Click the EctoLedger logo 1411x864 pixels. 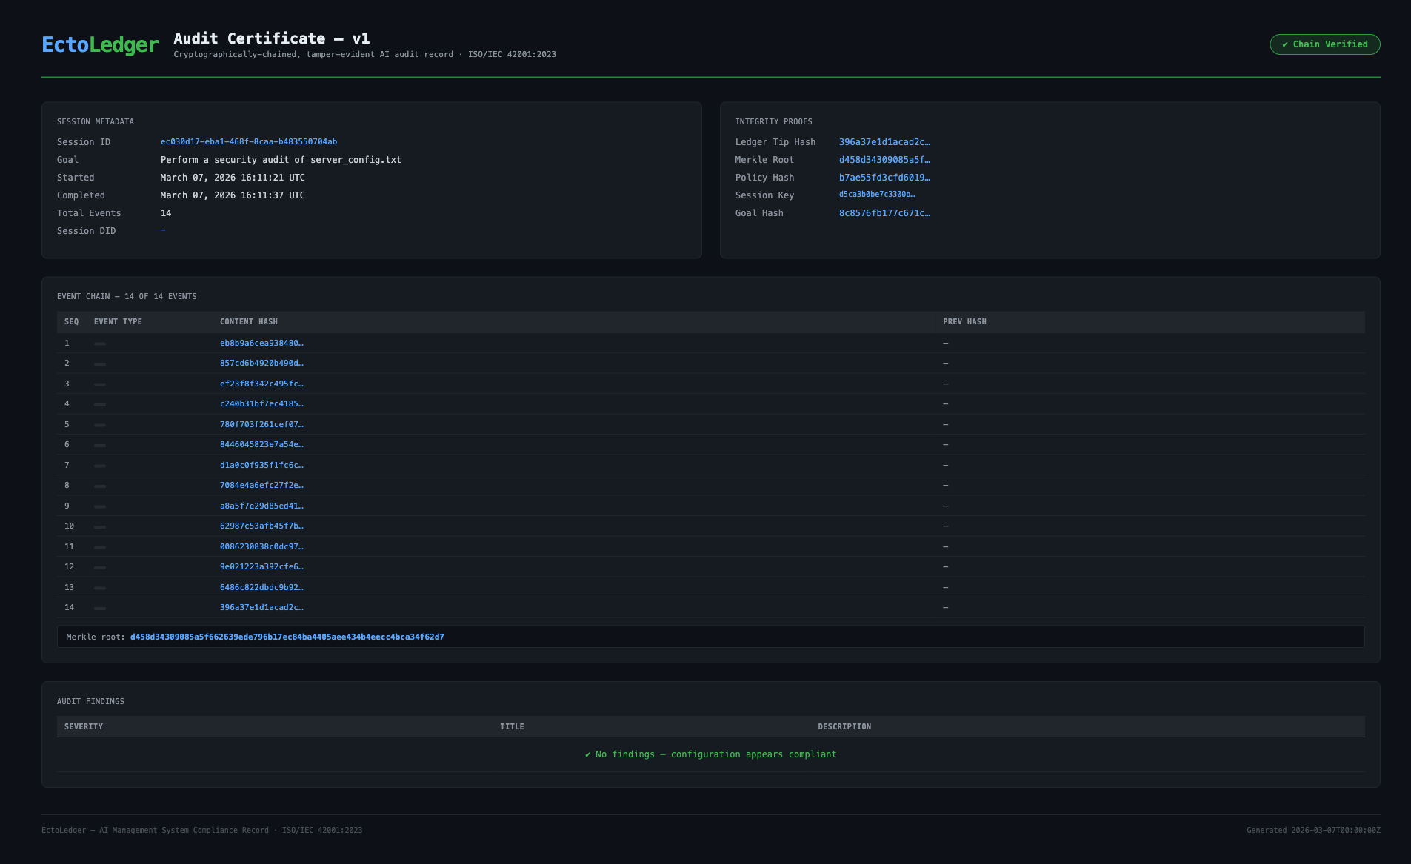(x=100, y=44)
